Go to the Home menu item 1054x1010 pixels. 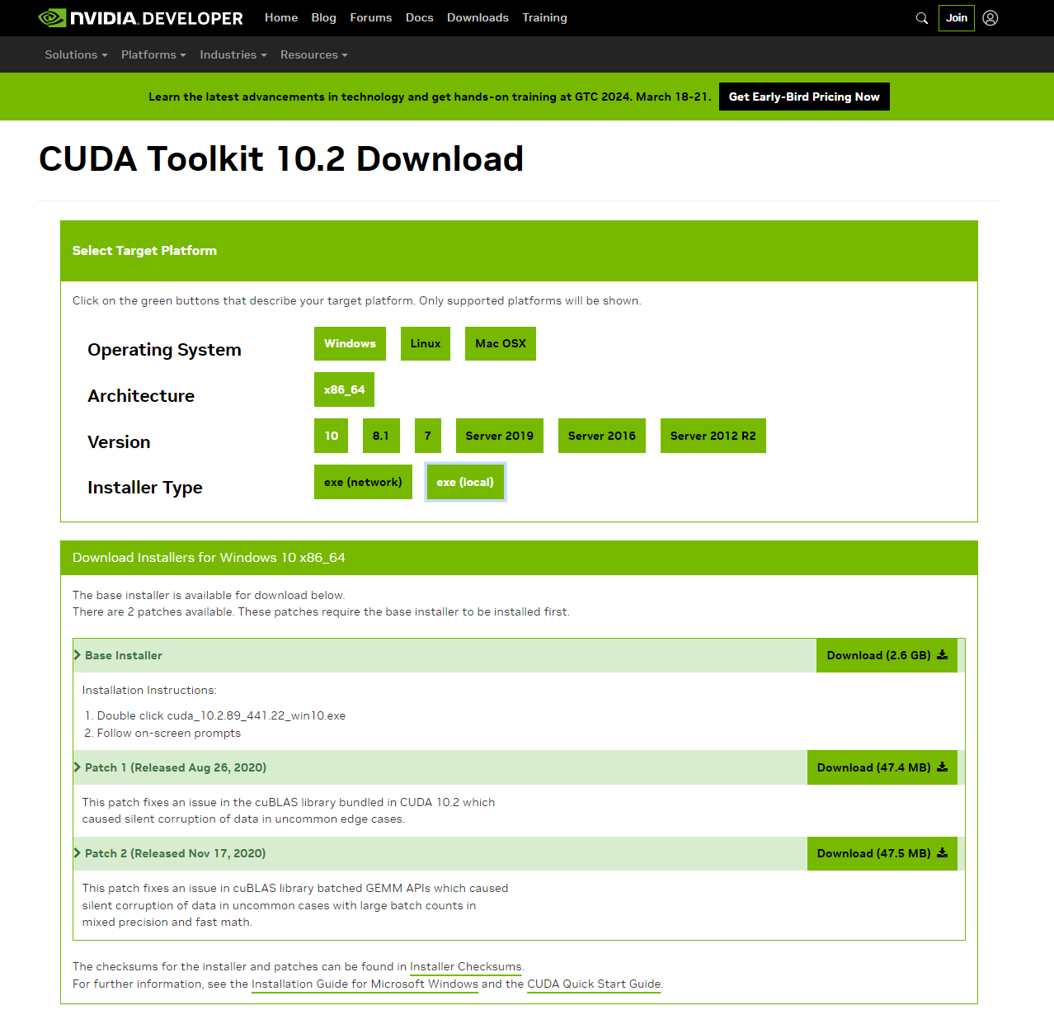click(281, 17)
